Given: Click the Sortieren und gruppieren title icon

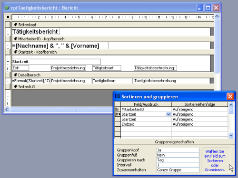Looking at the screenshot, I should (118, 96).
